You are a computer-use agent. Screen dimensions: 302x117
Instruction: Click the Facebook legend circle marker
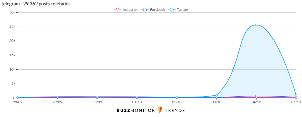pos(144,10)
